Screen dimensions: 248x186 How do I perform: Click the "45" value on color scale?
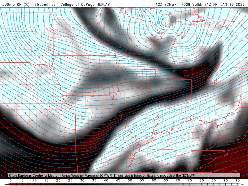118,180
